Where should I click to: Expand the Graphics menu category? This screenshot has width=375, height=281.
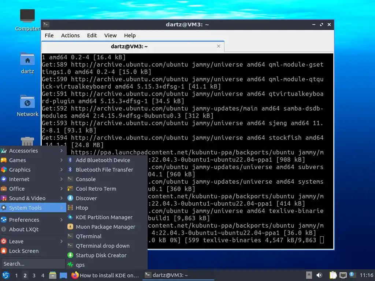point(33,170)
